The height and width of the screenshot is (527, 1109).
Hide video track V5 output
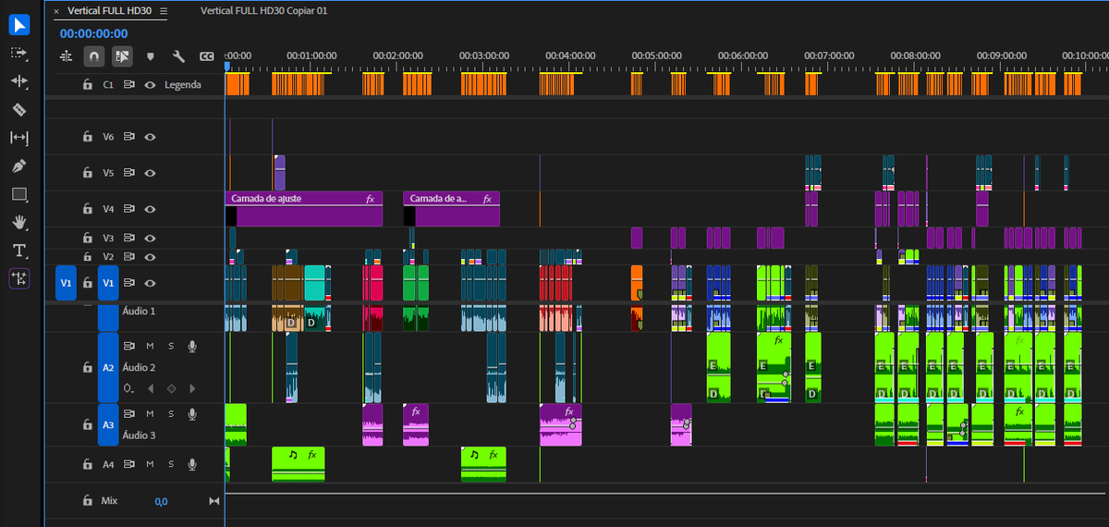(149, 172)
